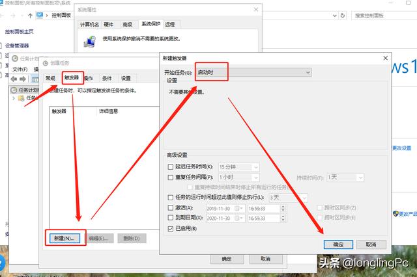
Task: Tick the 激活(A) checkbox
Action: pyautogui.click(x=171, y=208)
